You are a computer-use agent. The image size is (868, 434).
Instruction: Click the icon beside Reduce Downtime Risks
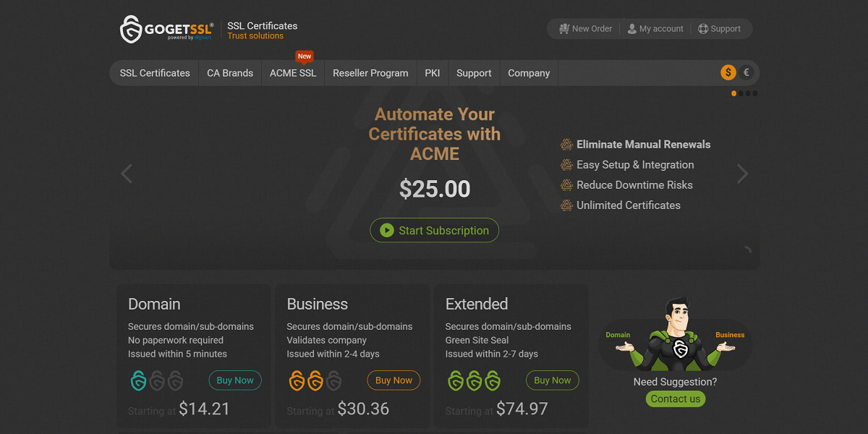pos(566,185)
